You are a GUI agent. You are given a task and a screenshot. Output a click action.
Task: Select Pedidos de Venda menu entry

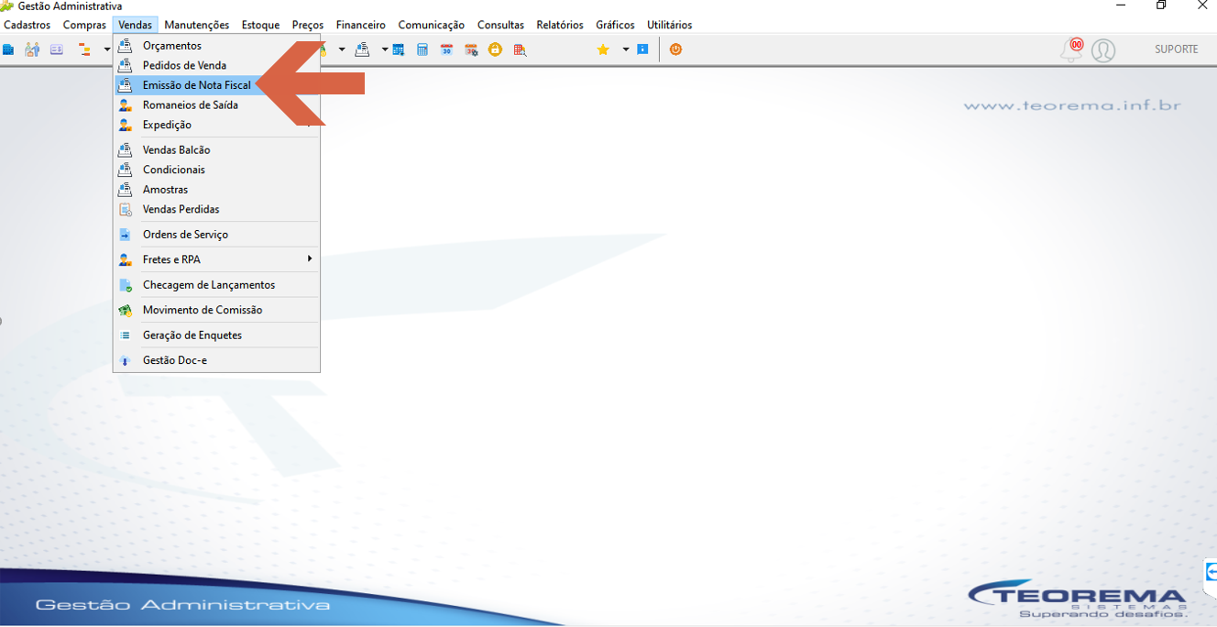click(216, 65)
